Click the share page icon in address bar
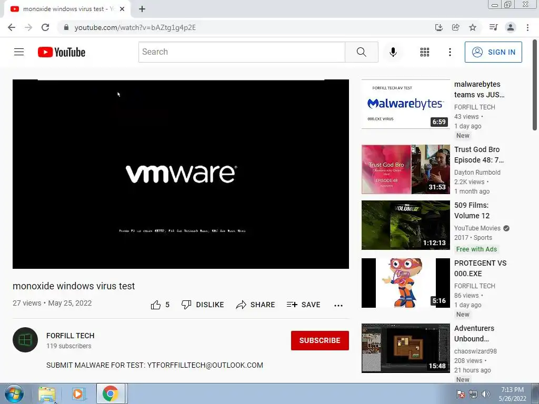The width and height of the screenshot is (539, 404). pos(455,27)
